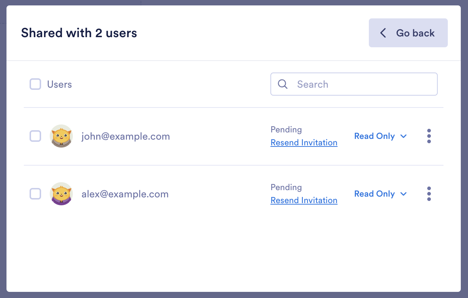Click the alex@example.com email text
Image resolution: width=468 pixels, height=298 pixels.
tap(125, 194)
